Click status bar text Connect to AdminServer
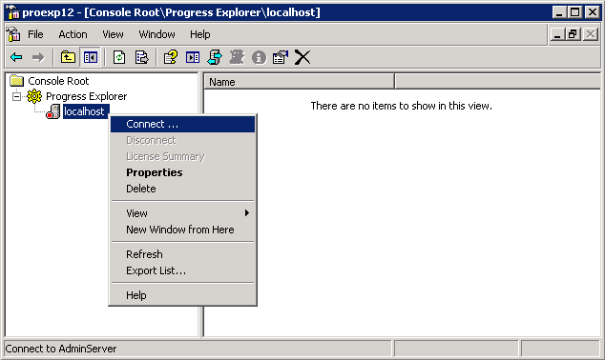Image resolution: width=605 pixels, height=360 pixels. pos(61,349)
